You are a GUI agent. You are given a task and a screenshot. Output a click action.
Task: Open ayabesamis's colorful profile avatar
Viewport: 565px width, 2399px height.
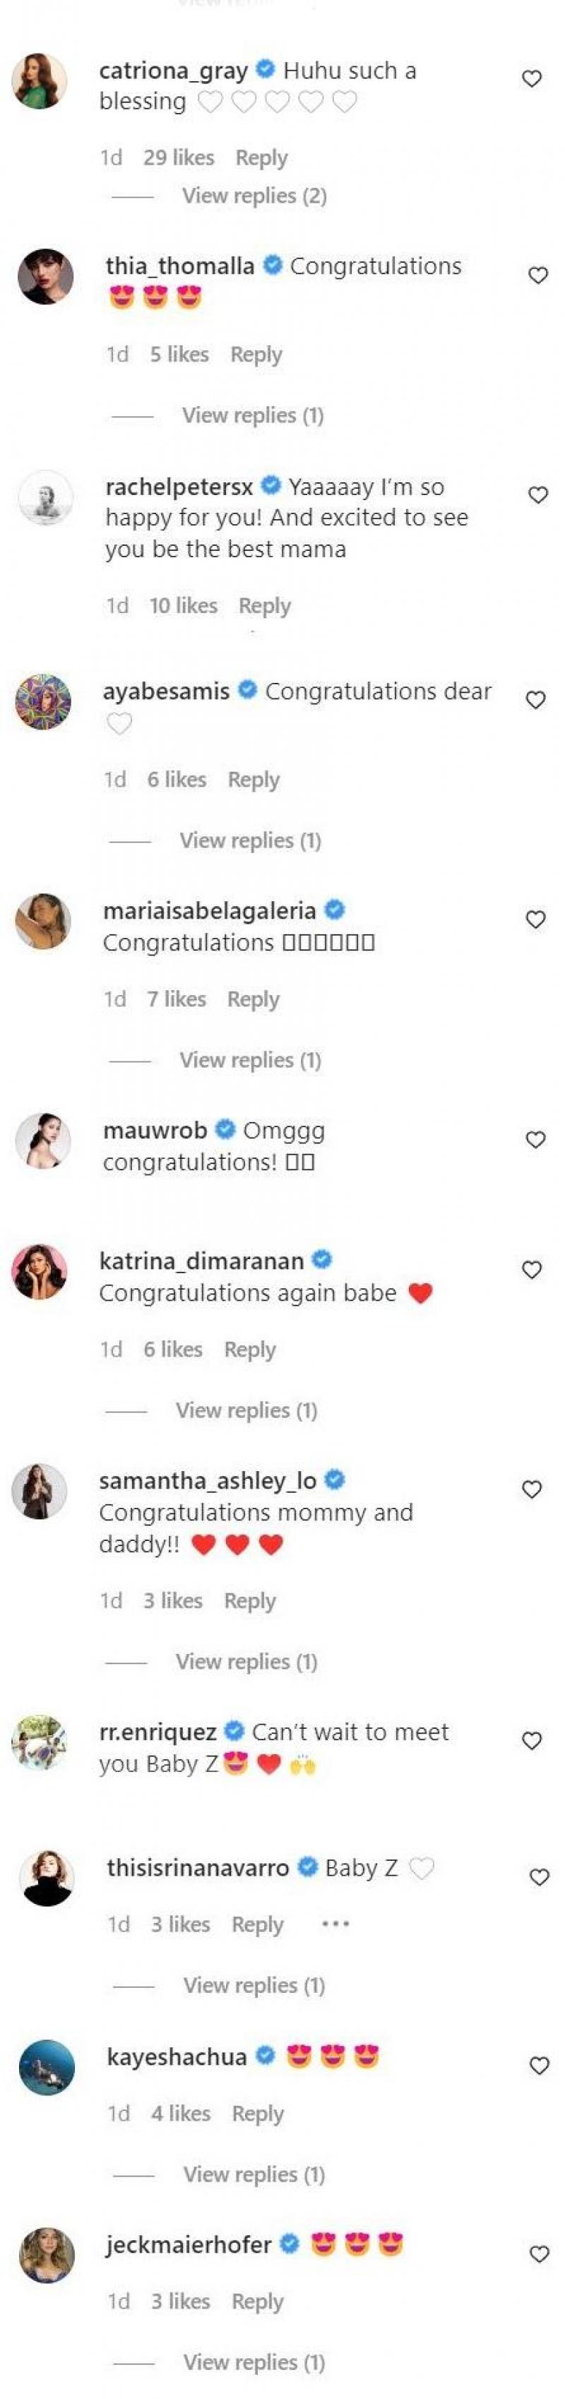tap(43, 701)
